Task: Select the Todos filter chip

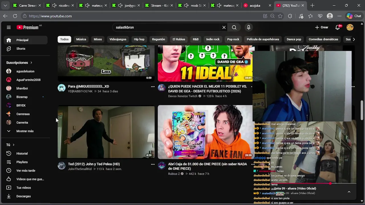Action: tap(64, 39)
